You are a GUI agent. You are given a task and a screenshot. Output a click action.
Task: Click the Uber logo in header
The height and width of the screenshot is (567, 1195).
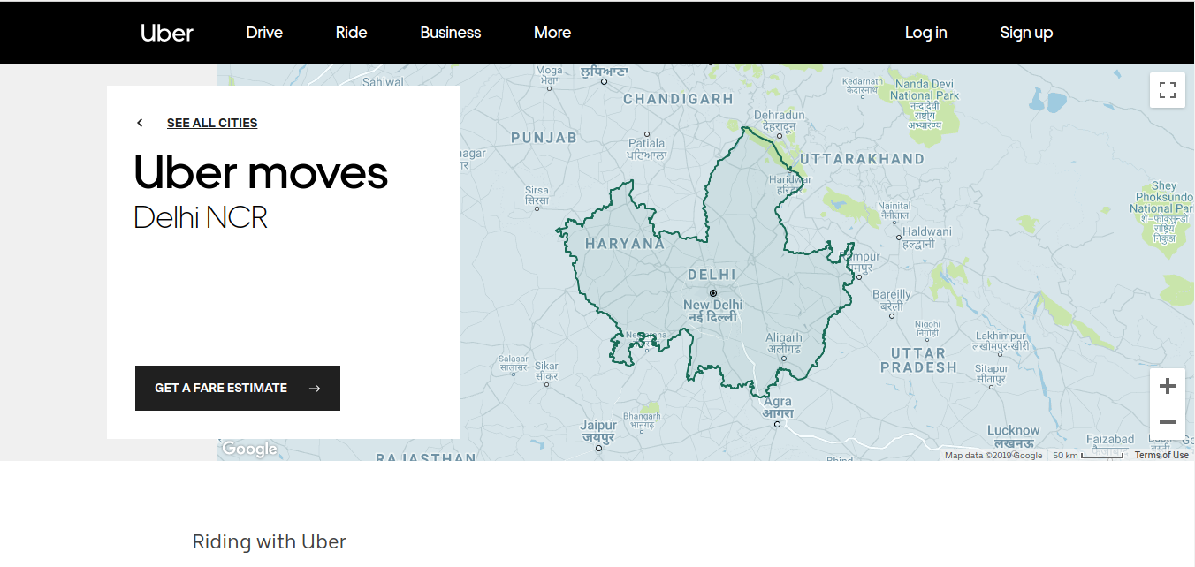pos(167,33)
